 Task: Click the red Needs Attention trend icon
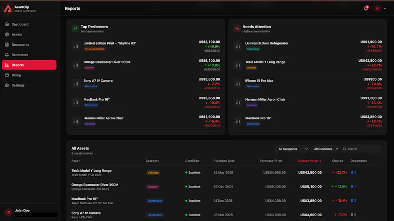(237, 29)
